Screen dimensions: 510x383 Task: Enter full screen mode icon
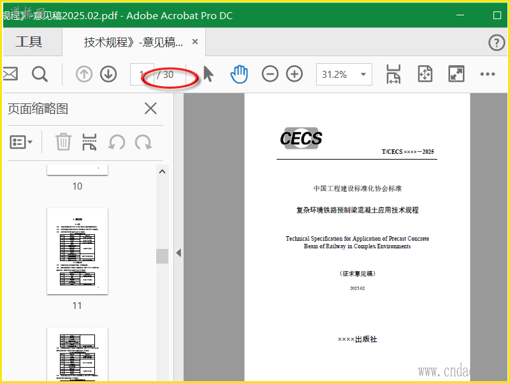coord(456,74)
